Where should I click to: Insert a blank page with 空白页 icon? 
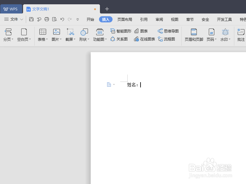pos(24,32)
